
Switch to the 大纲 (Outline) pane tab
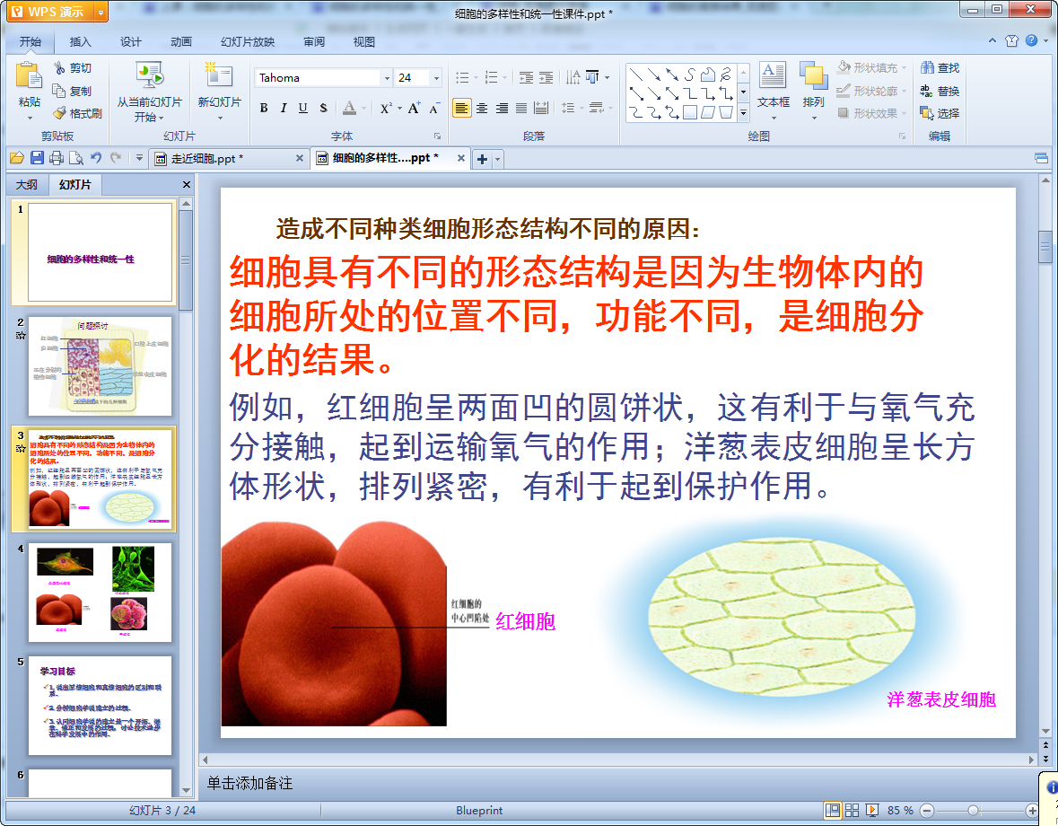click(26, 184)
